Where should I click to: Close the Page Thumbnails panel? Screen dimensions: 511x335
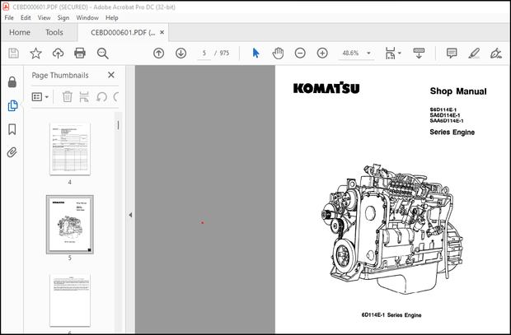point(111,75)
